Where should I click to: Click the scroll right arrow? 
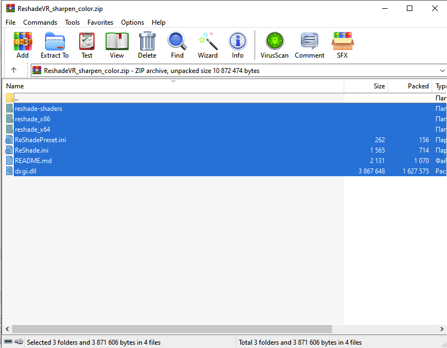click(442, 329)
